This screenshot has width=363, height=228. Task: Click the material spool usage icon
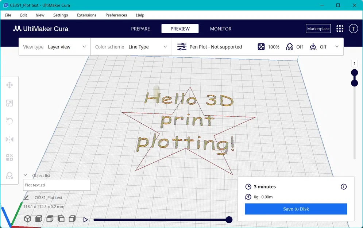[248, 197]
